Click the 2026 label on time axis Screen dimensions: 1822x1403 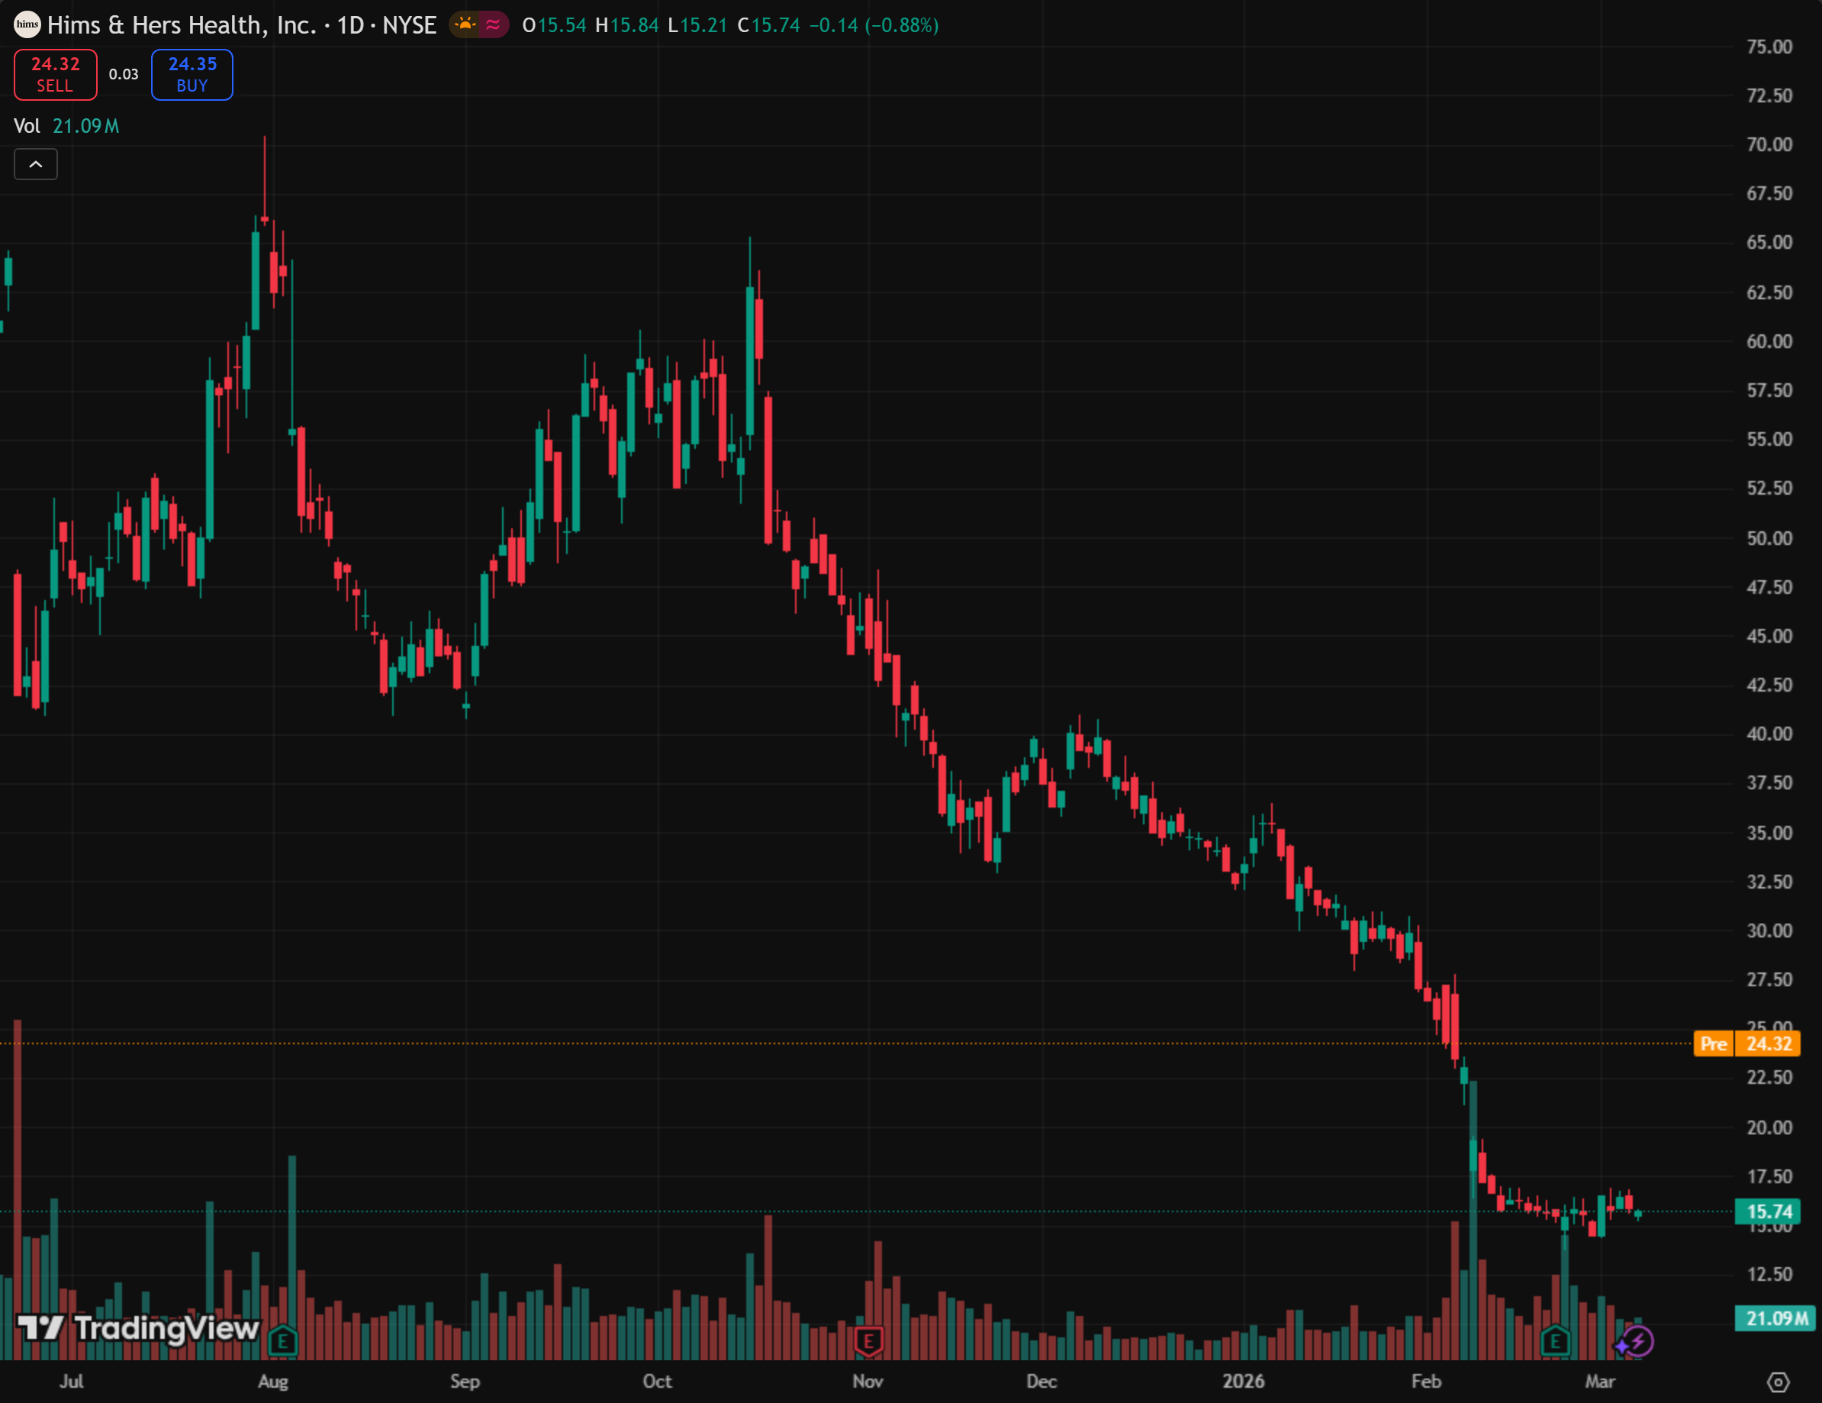pos(1243,1382)
